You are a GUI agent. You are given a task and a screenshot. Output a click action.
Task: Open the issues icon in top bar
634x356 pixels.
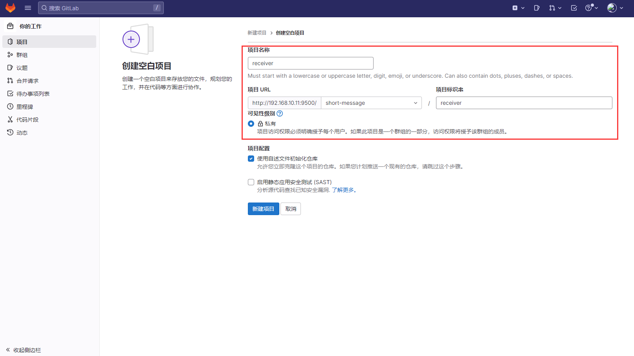tap(537, 8)
